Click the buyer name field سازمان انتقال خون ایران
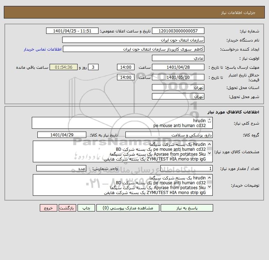This screenshot has width=269, height=260. [133, 40]
